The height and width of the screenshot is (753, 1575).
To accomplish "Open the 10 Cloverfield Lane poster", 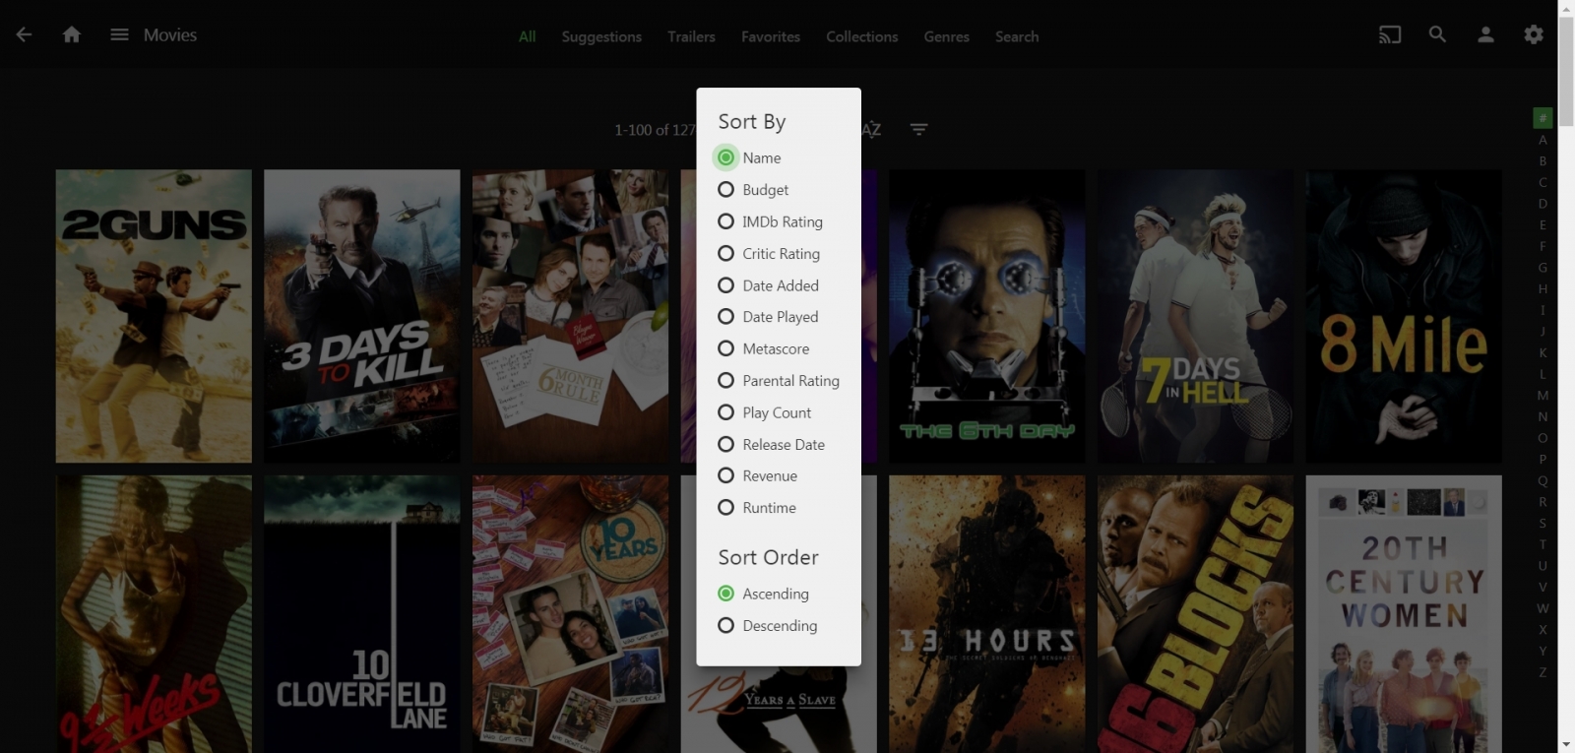I will point(362,614).
